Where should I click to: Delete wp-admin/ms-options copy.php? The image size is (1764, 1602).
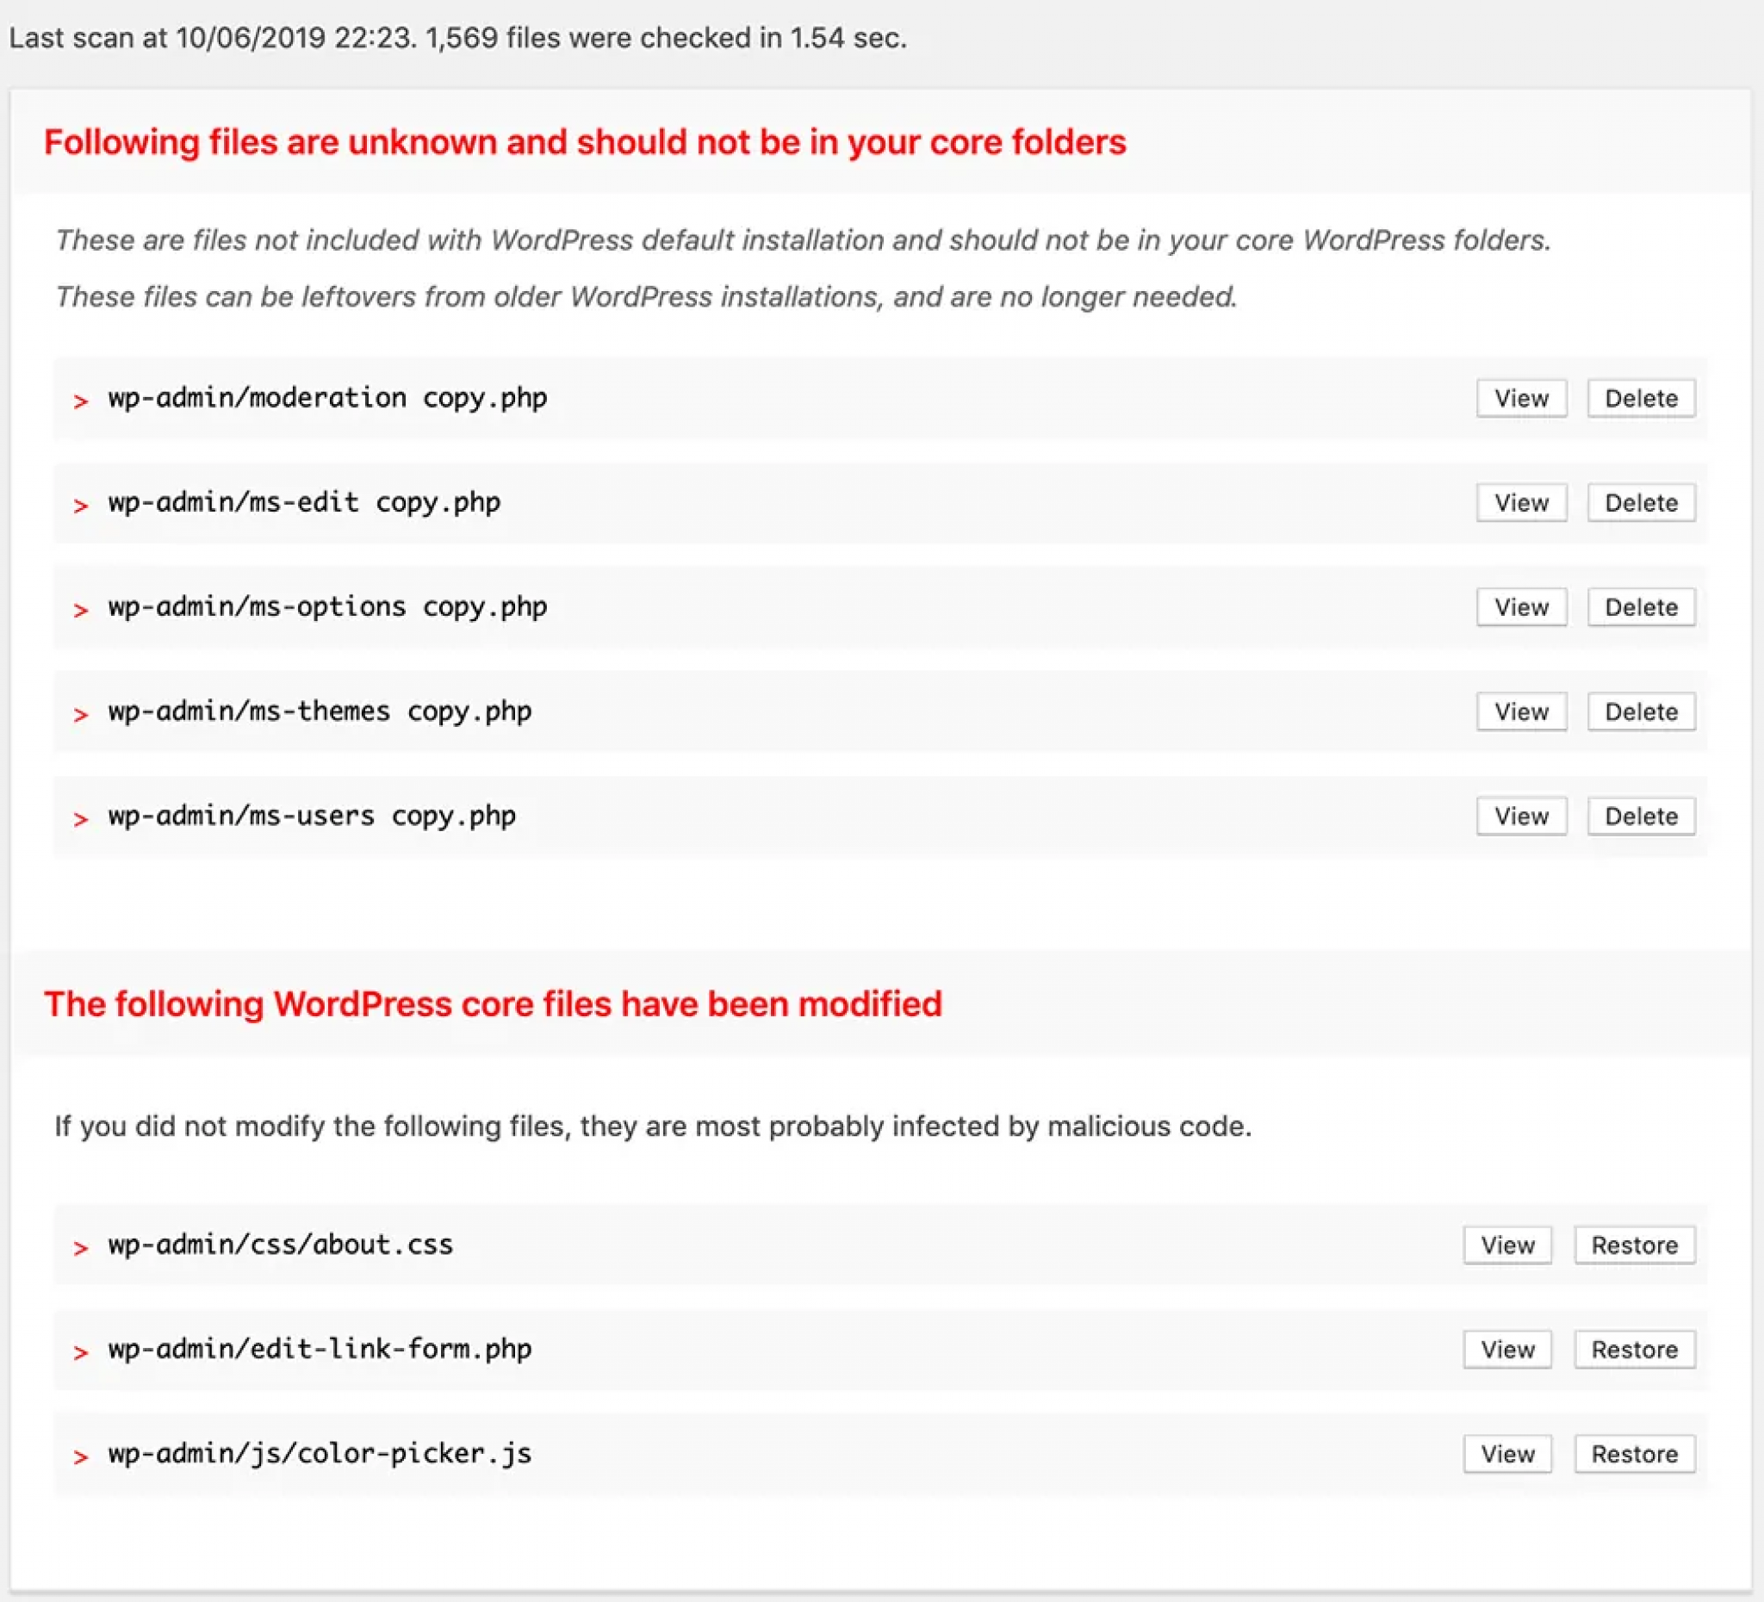(1641, 606)
